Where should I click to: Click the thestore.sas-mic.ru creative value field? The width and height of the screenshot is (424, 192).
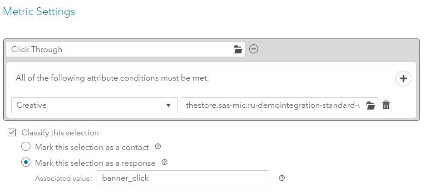coord(272,105)
